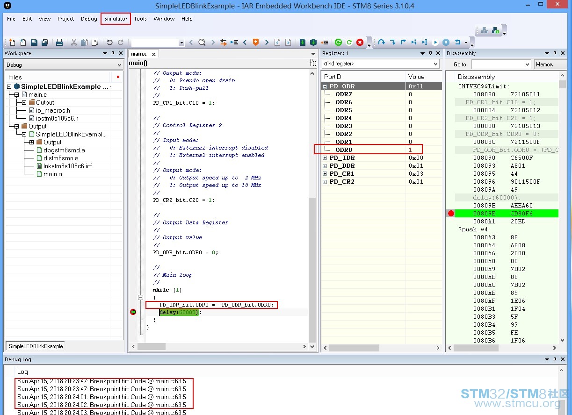Toggle breakpoint marker beside the delay(60000) line
572x415 pixels.
click(x=133, y=312)
